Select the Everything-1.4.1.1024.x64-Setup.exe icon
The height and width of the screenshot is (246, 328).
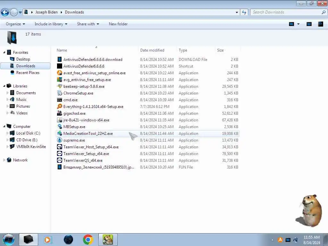pos(60,106)
